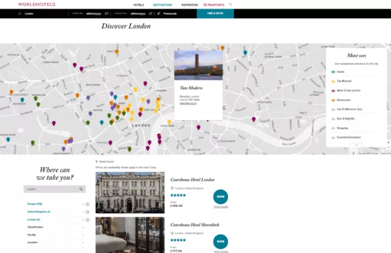Toggle Essential Information eye icon
The image size is (391, 253).
coord(333,138)
